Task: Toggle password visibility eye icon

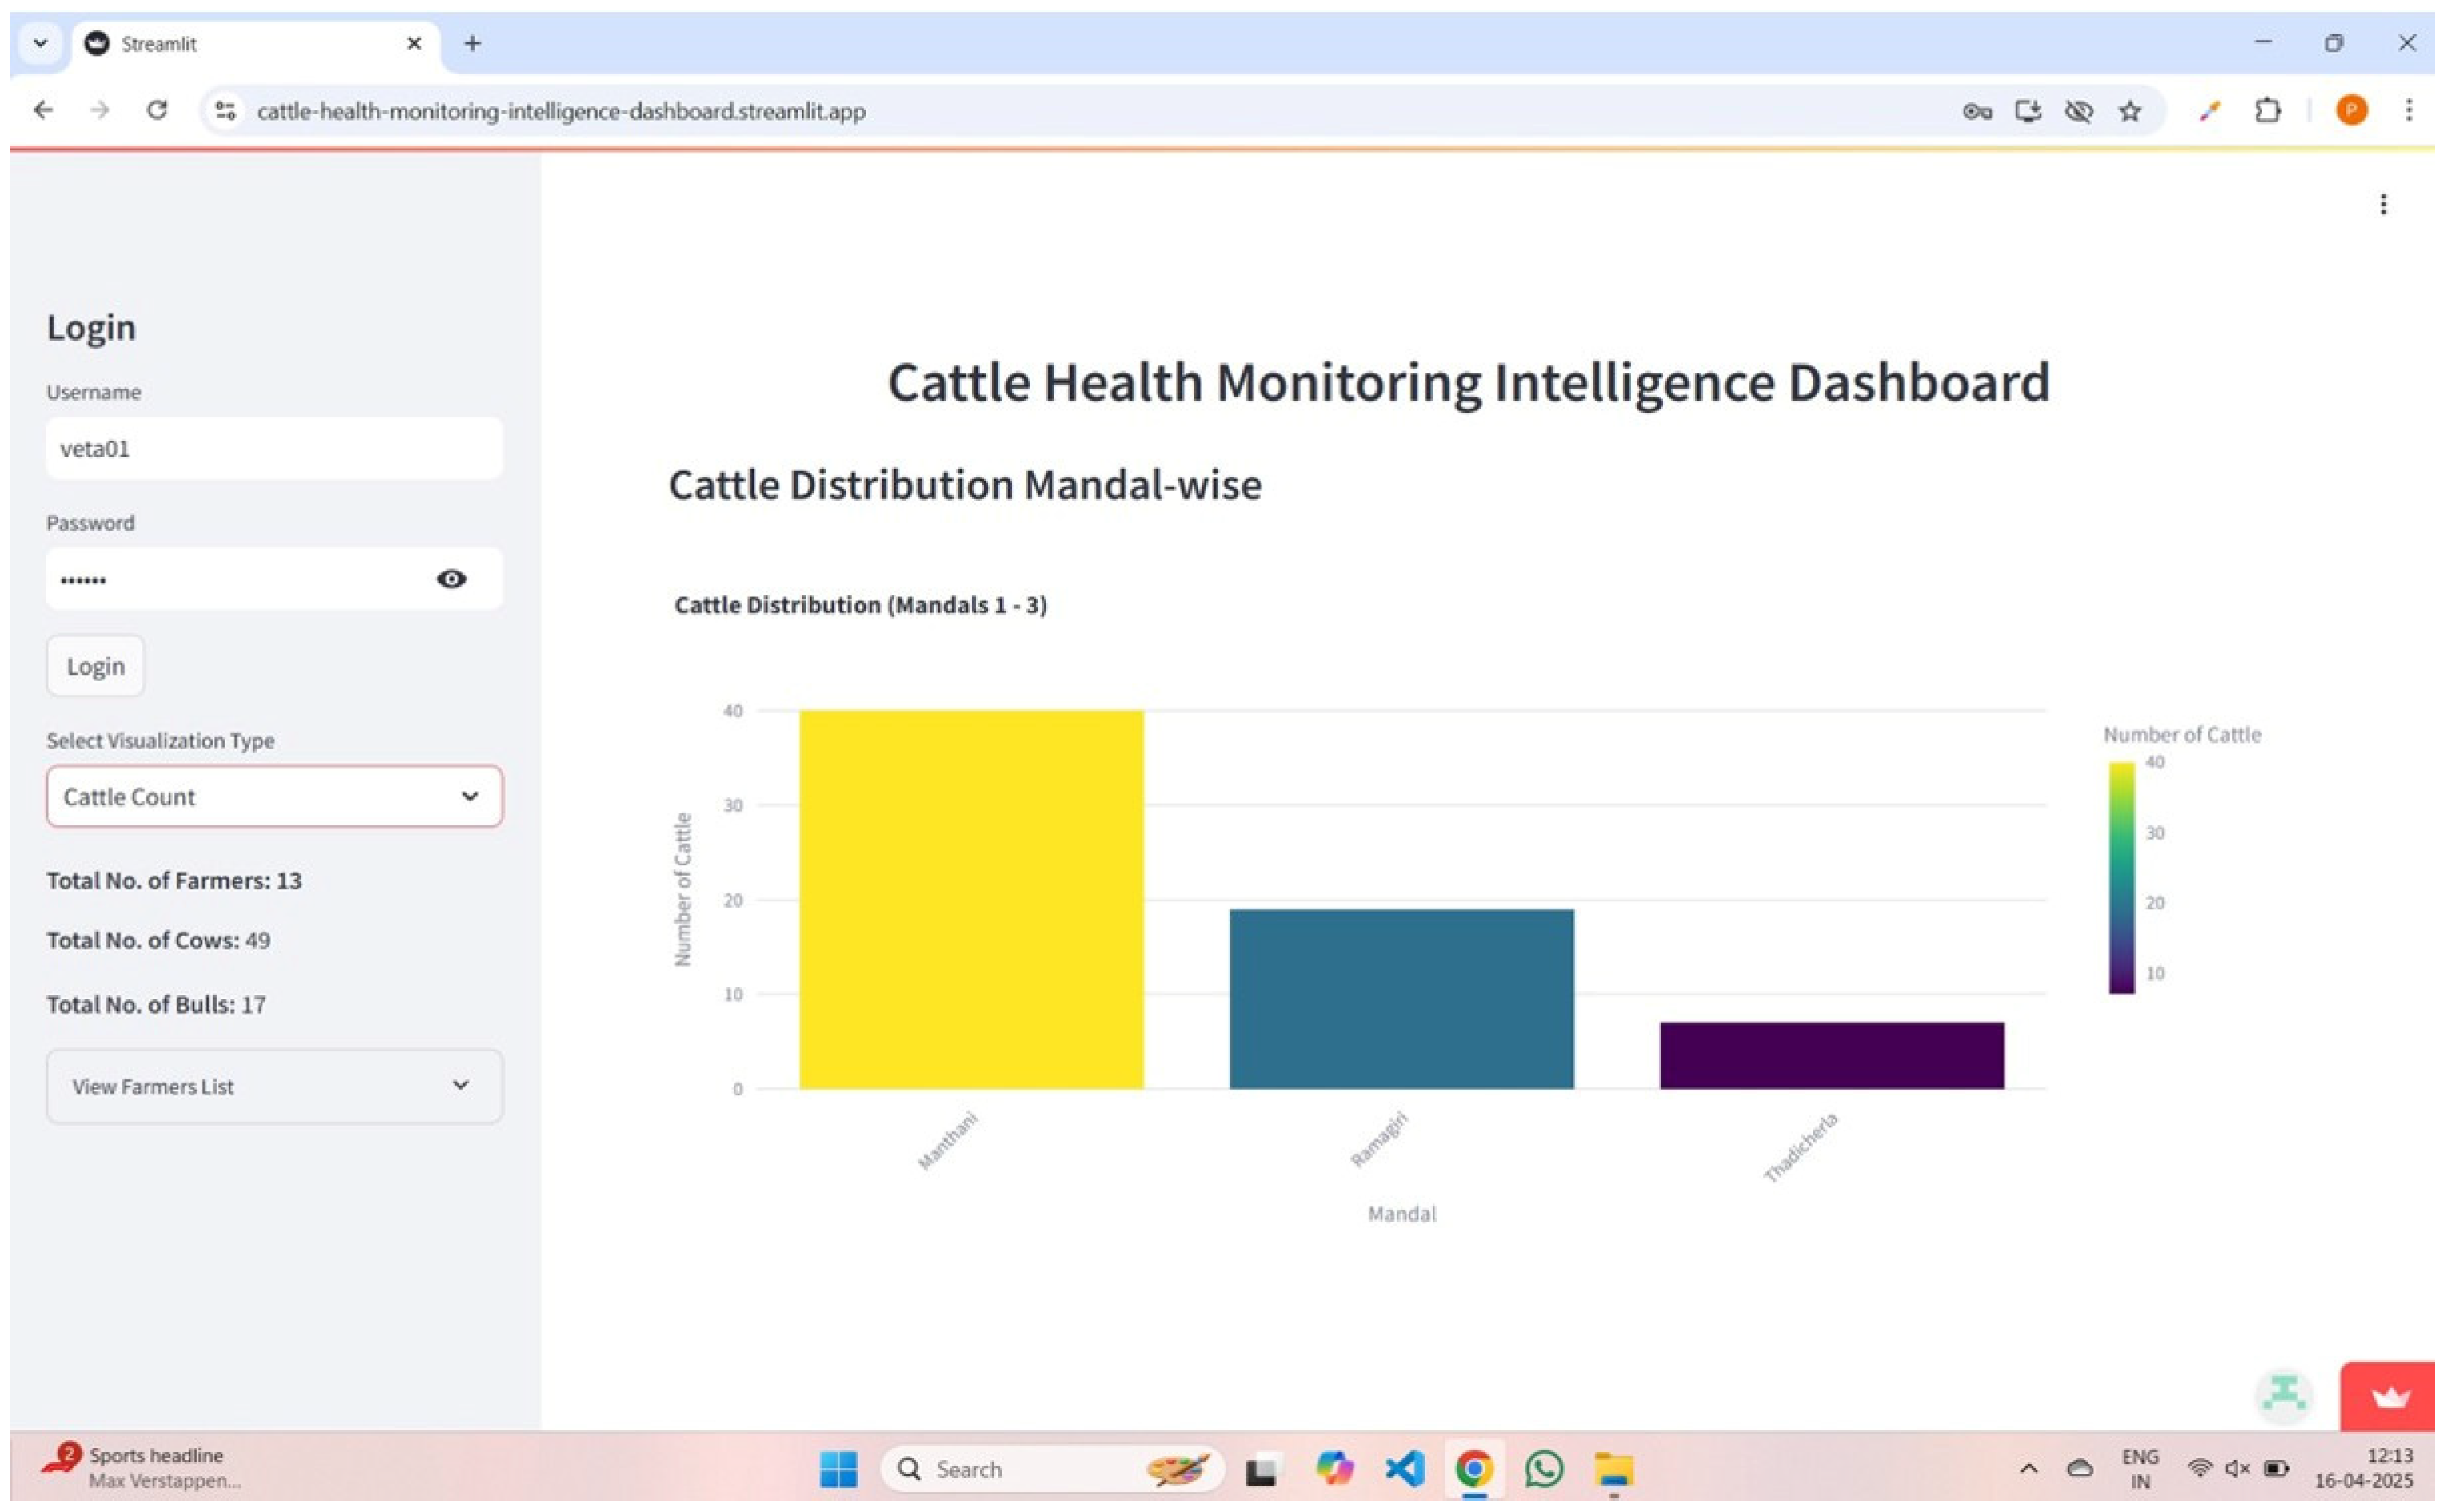Action: click(x=451, y=579)
